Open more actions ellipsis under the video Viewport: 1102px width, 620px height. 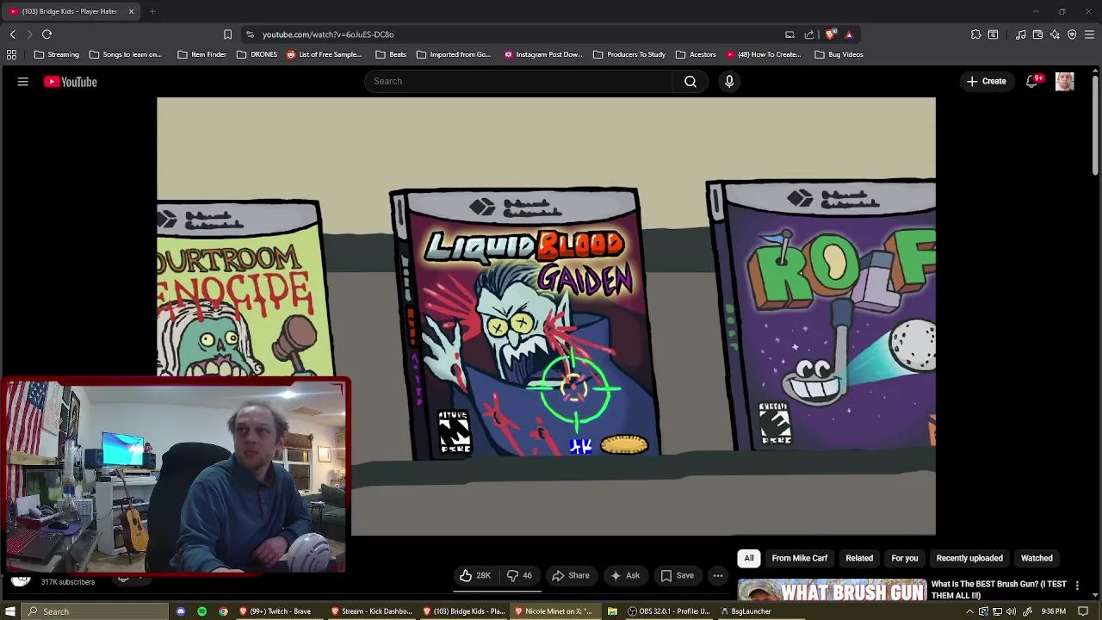718,575
